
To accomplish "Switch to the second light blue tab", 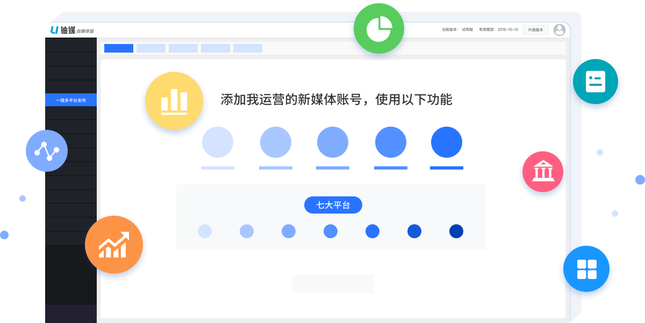I will click(x=151, y=48).
